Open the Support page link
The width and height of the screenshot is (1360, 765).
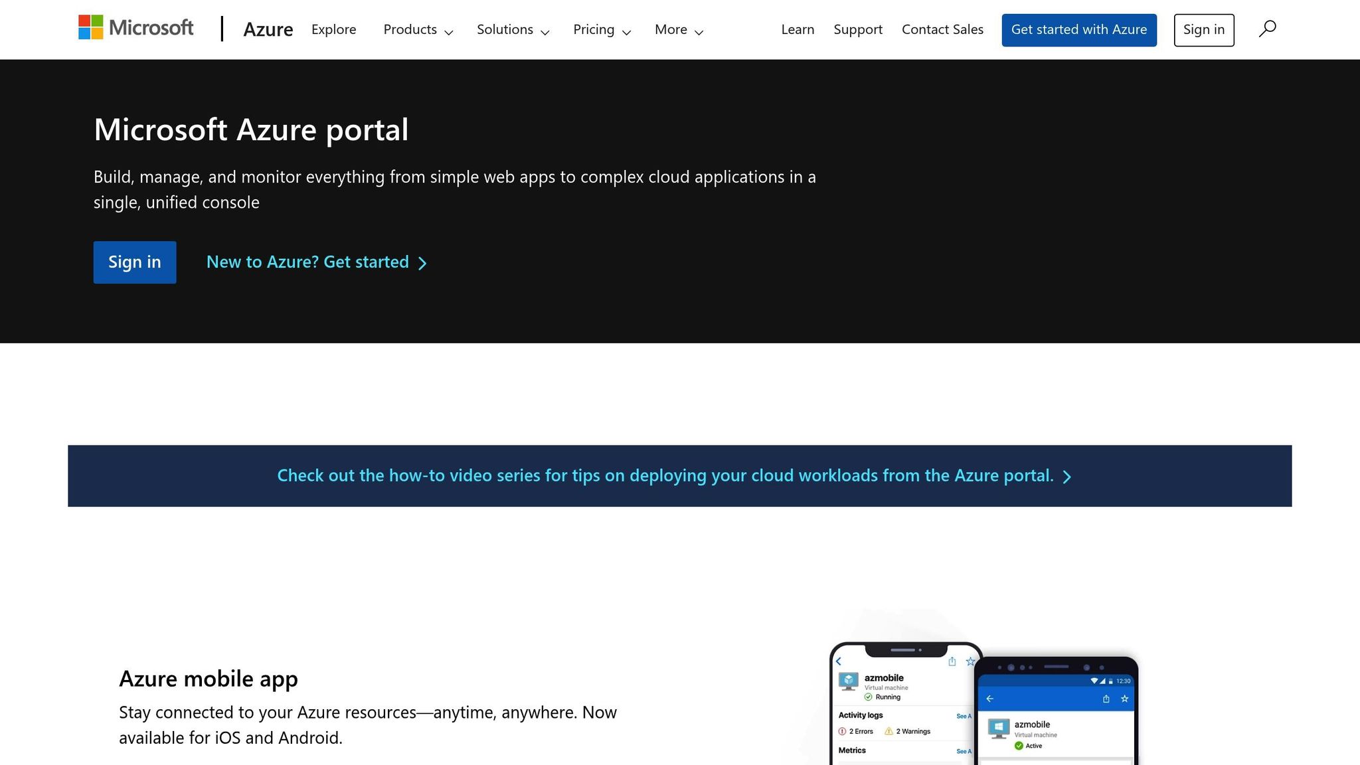(x=858, y=29)
